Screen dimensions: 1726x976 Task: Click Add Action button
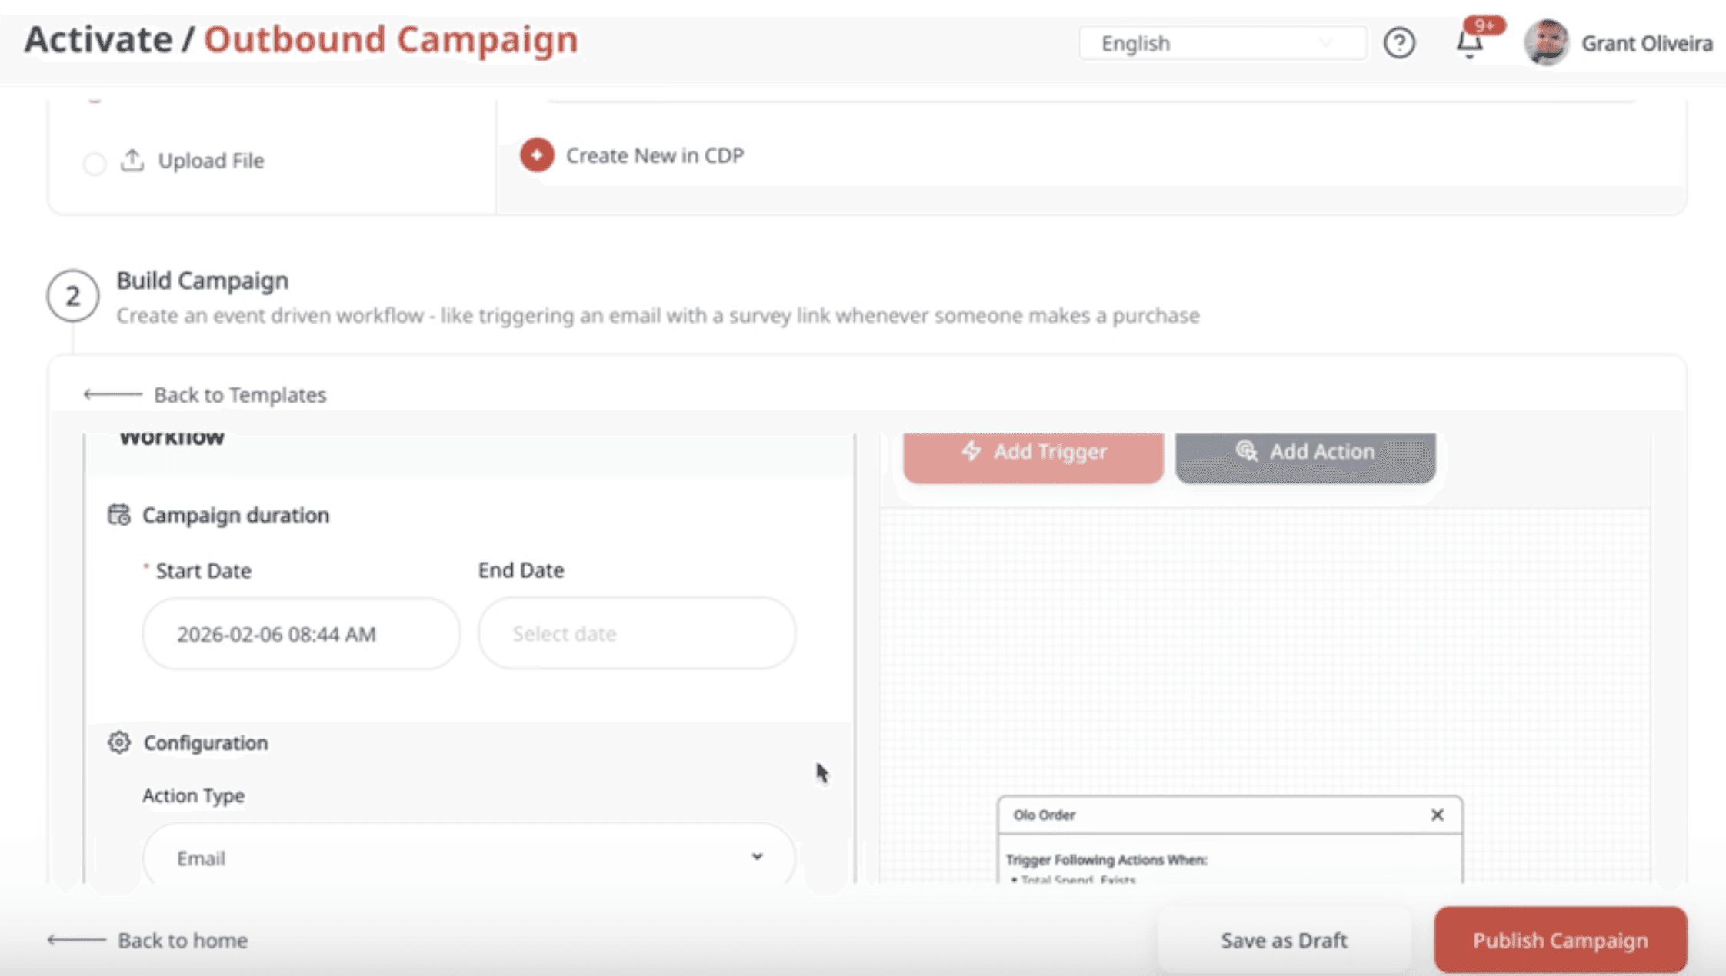1304,453
